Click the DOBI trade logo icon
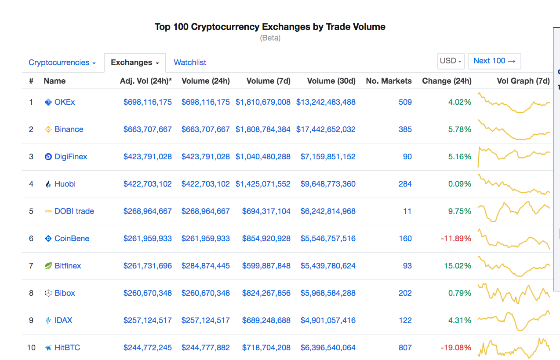The width and height of the screenshot is (560, 360). (48, 211)
